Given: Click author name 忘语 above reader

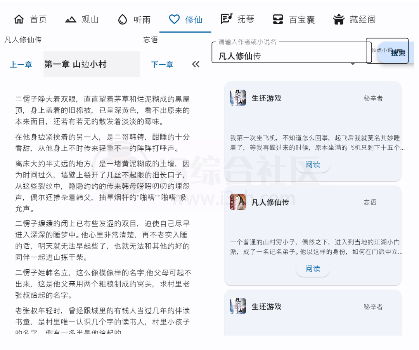Looking at the screenshot, I should pos(151,40).
